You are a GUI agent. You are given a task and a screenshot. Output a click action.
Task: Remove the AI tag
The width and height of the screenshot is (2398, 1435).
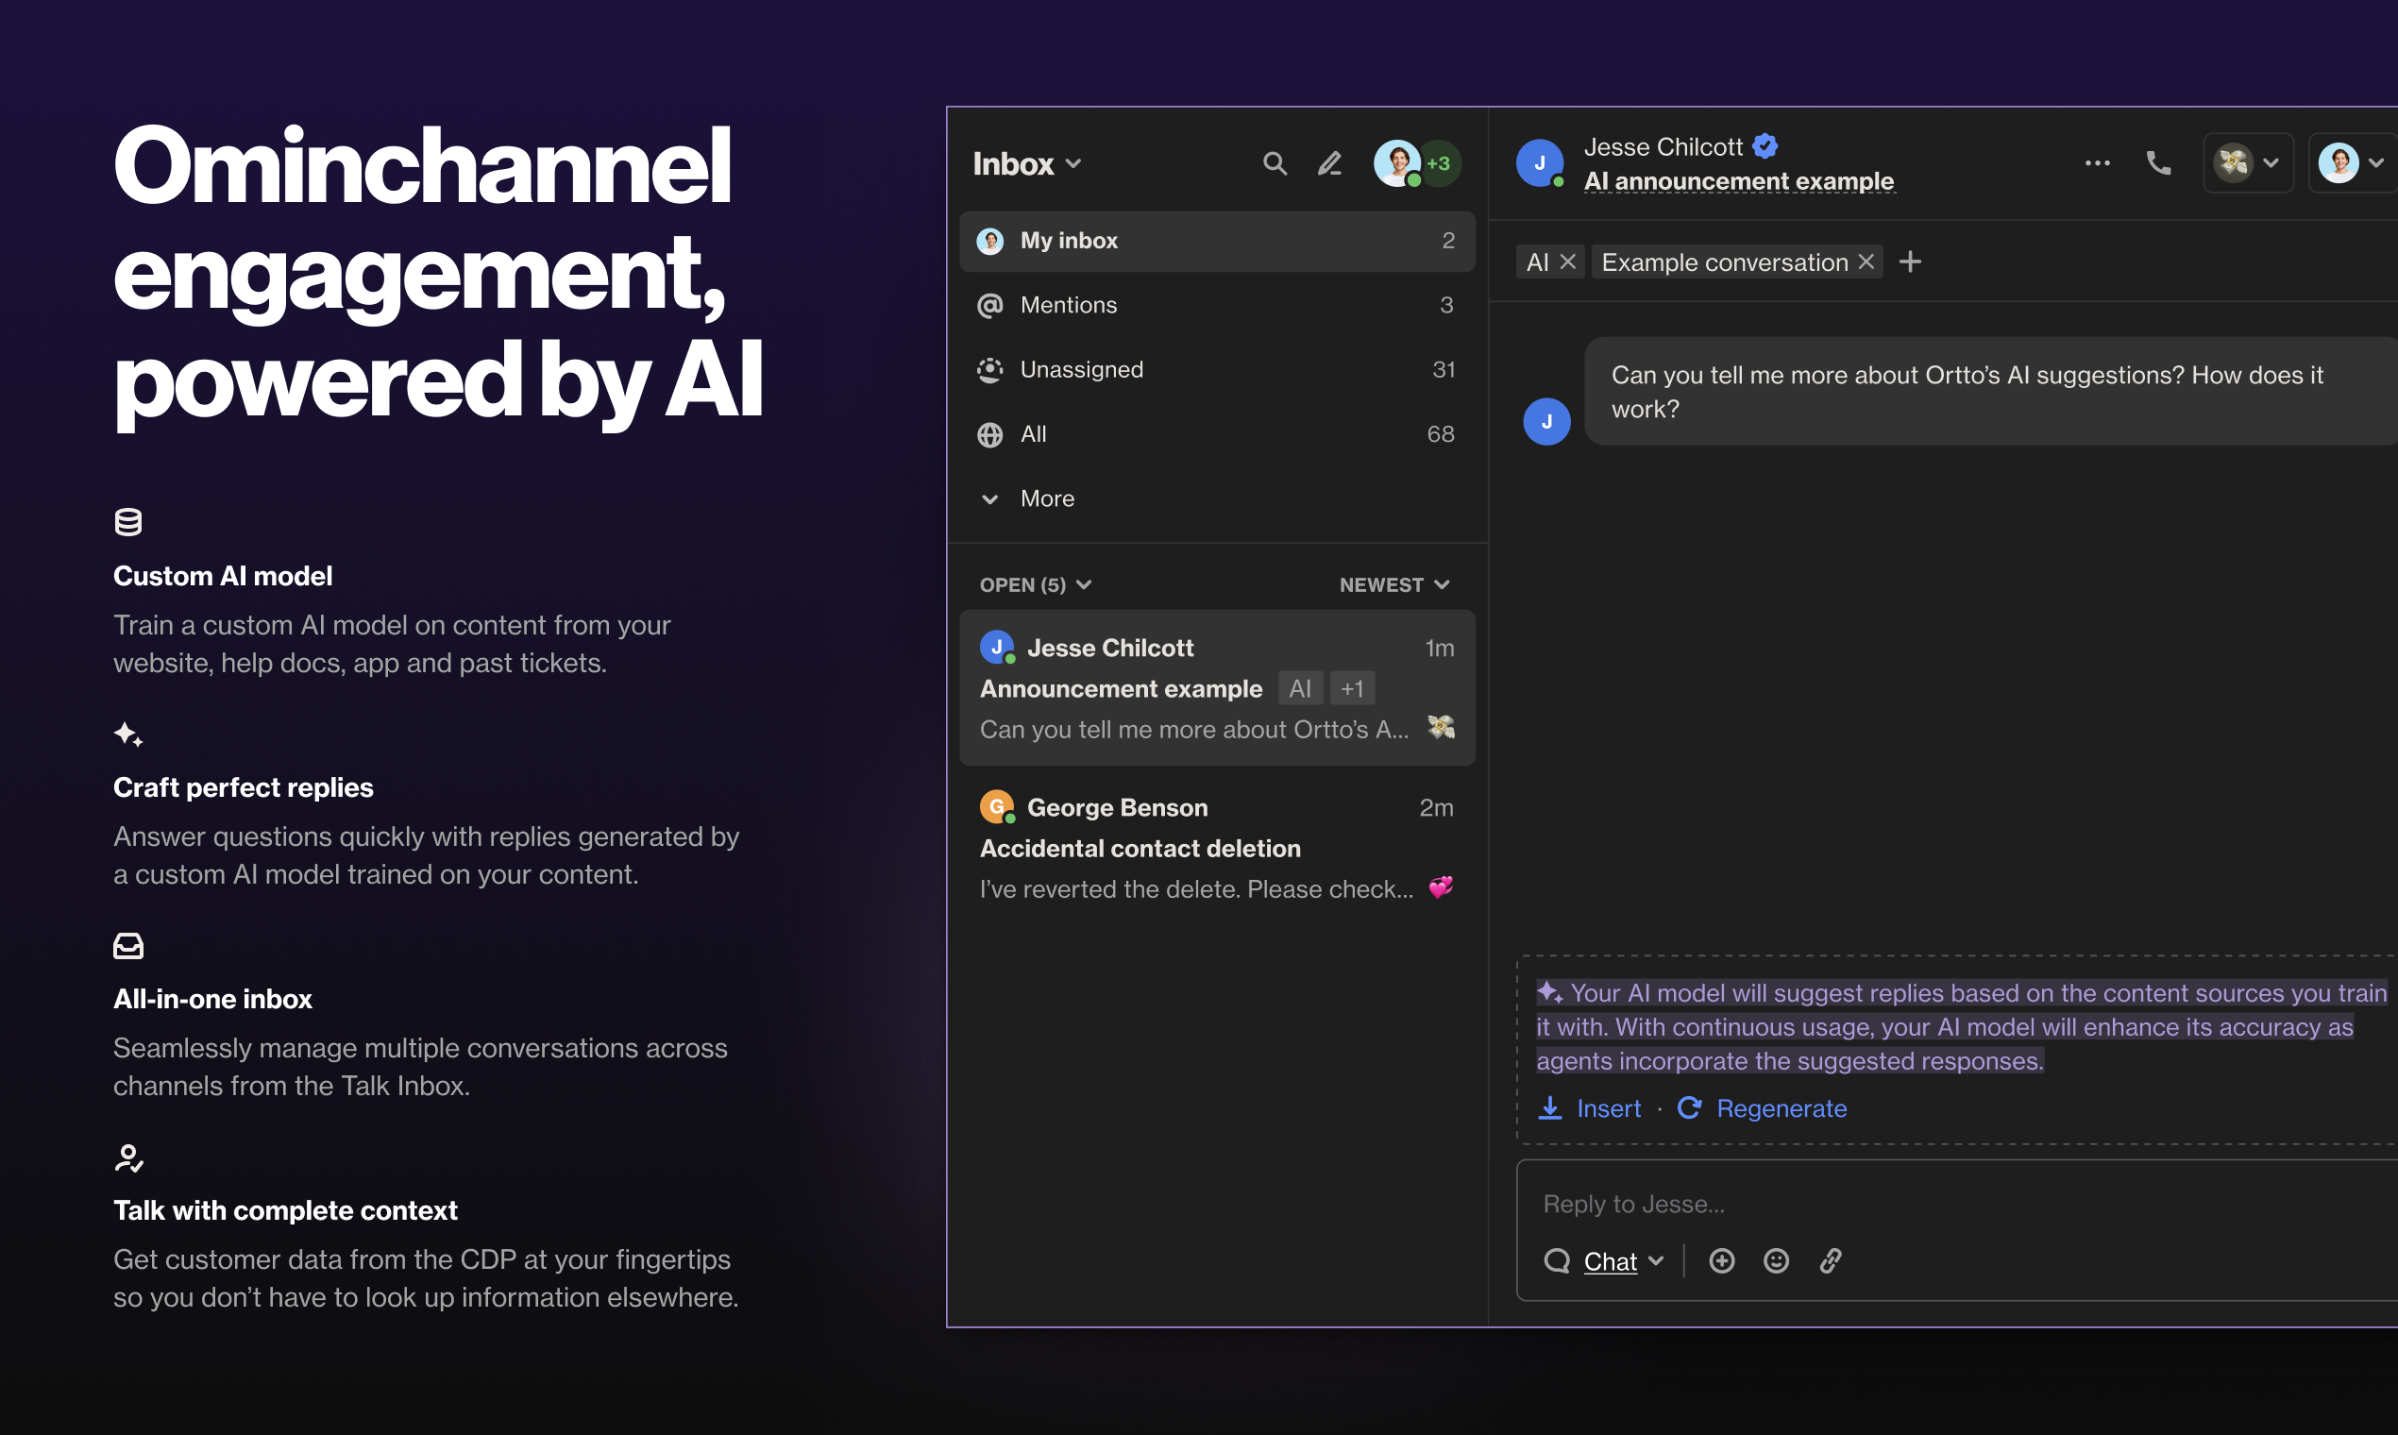click(1568, 262)
